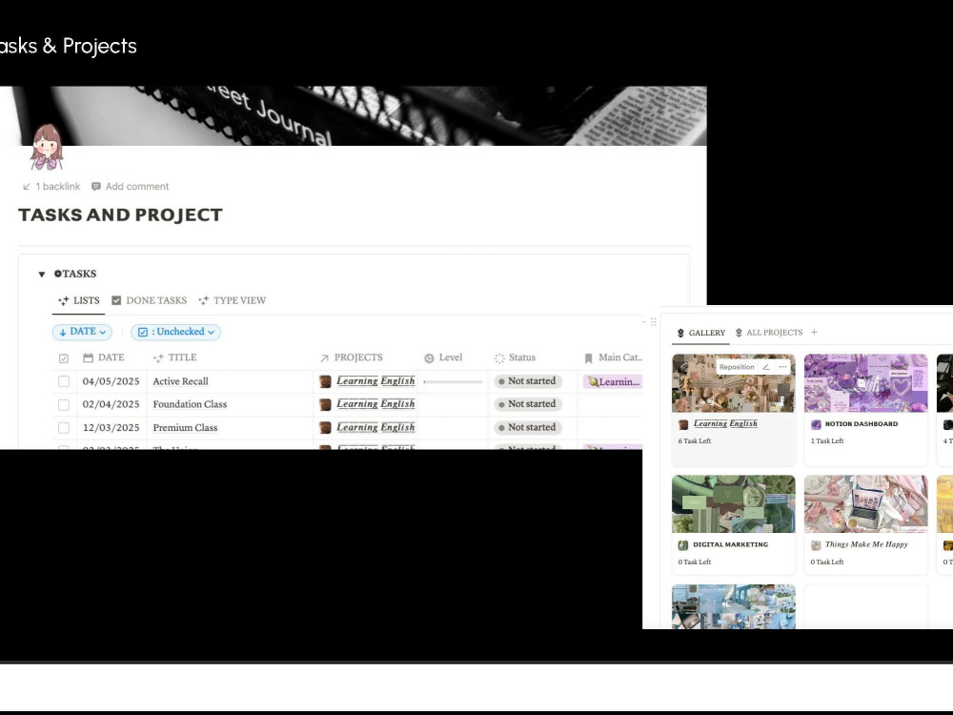Open Learning English project in Foundation Class row
The image size is (953, 715).
click(x=367, y=404)
